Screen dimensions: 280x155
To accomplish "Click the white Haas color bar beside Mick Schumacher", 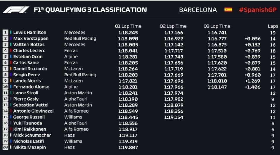I will (11, 135).
